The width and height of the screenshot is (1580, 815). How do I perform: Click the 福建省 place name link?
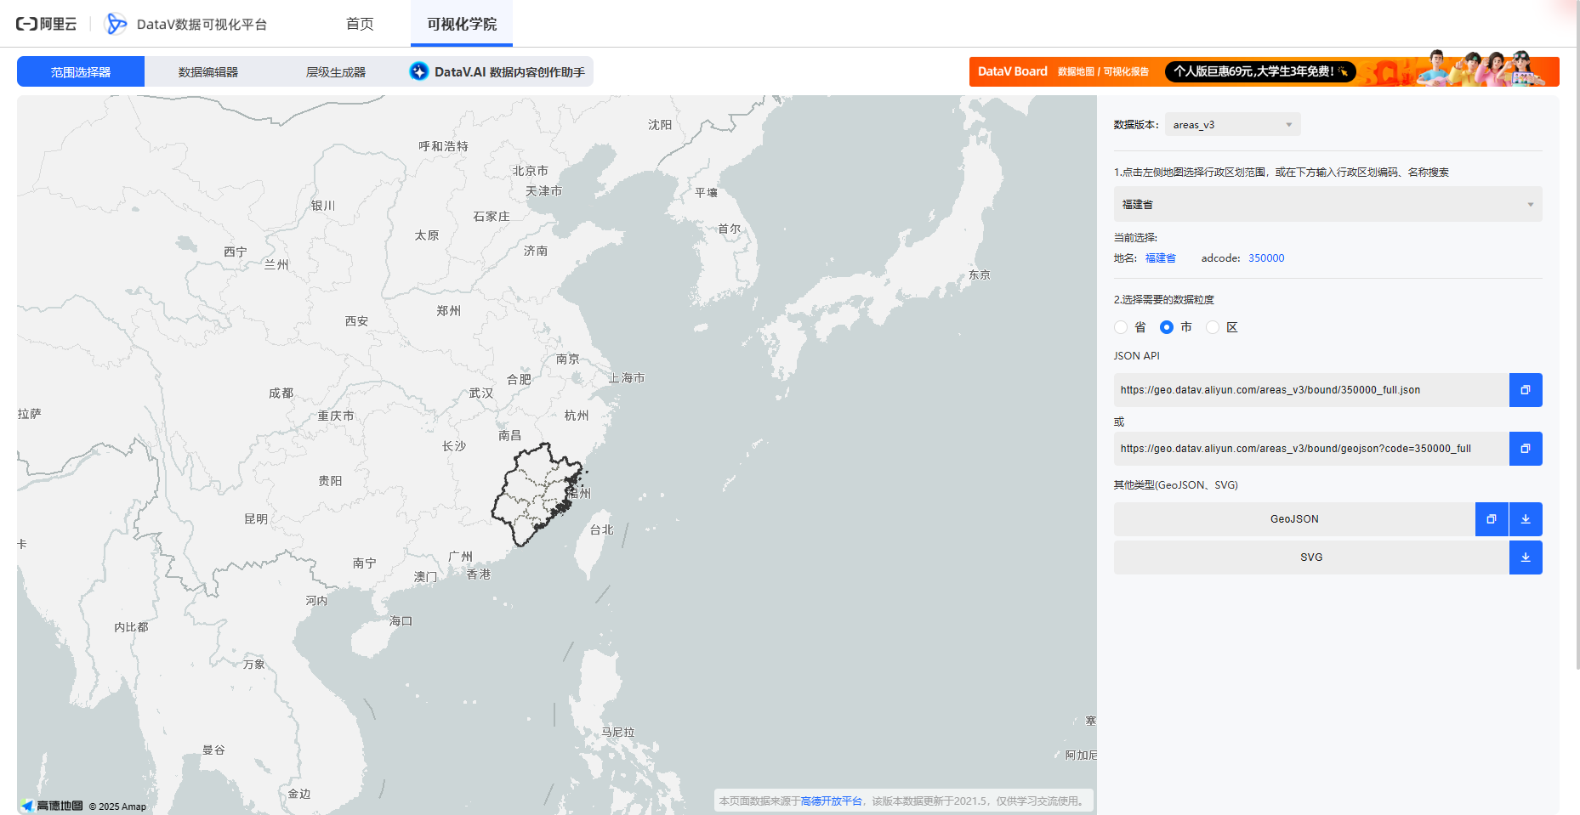click(x=1159, y=258)
